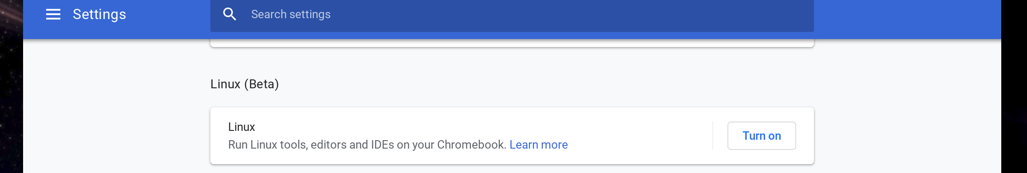Click the desktop wallpaper left of Settings window

pyautogui.click(x=11, y=86)
